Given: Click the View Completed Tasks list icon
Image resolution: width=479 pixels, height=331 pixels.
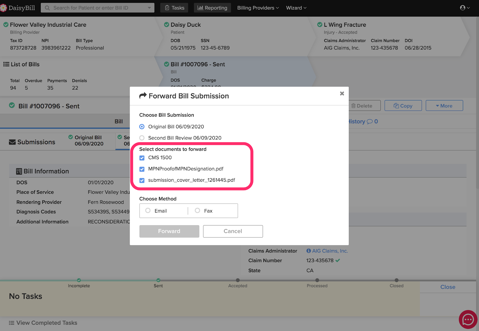Looking at the screenshot, I should tap(12, 323).
